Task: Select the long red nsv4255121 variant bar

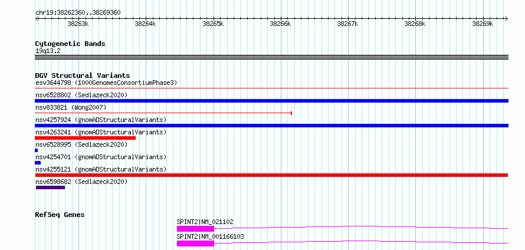Action: [x=271, y=175]
